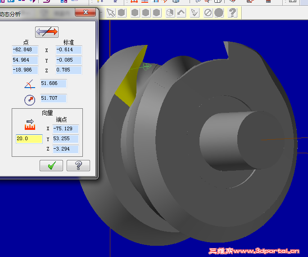Click the middle hexagon selection icon
Image resolution: width=308 pixels, height=257 pixels.
coord(145,13)
